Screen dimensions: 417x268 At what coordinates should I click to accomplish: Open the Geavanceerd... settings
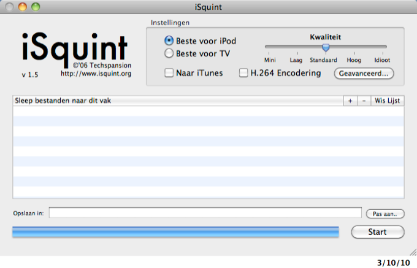coord(364,74)
